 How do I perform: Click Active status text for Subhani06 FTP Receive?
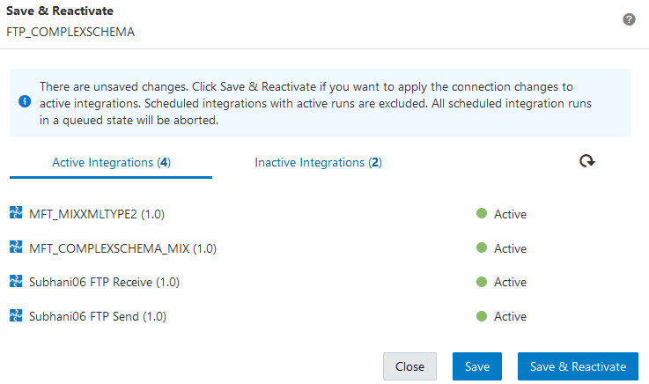click(x=510, y=282)
